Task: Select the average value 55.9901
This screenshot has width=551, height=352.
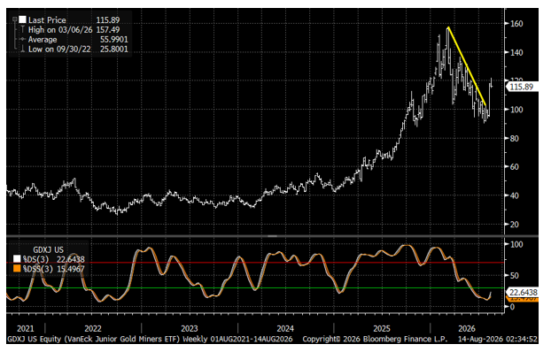Action: (114, 39)
